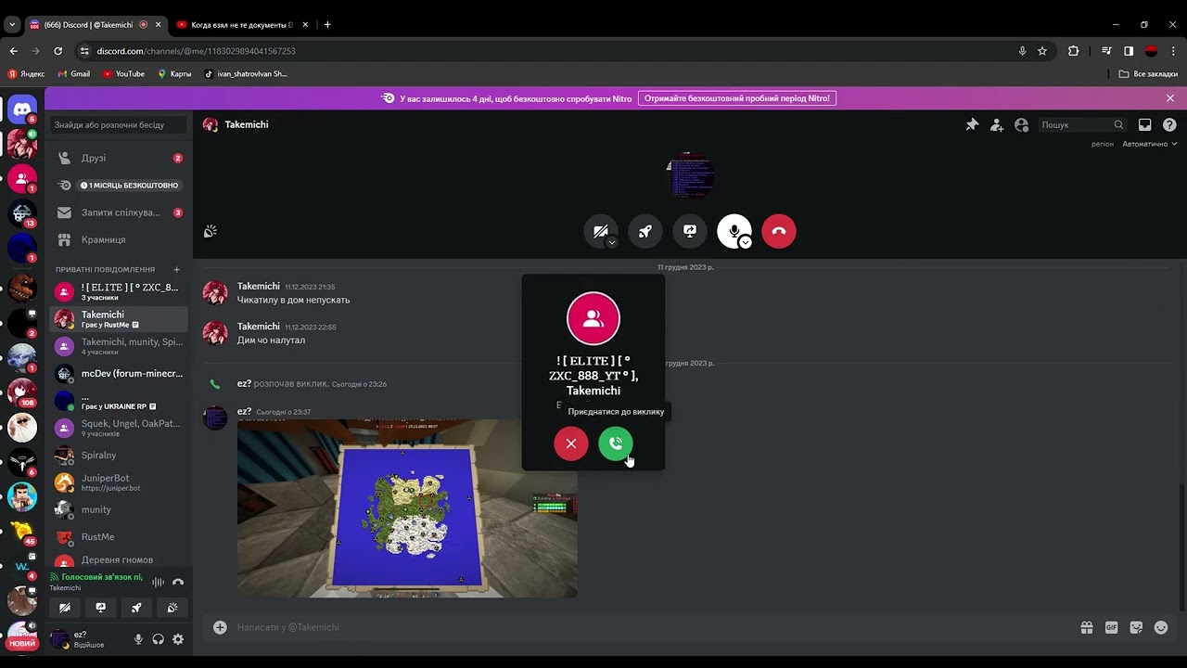
Task: Expand the region Автоматично dropdown
Action: coord(1149,144)
